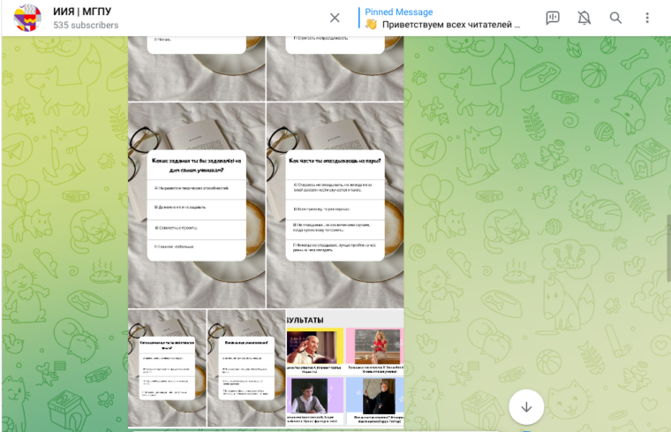The width and height of the screenshot is (671, 432).
Task: Open the three-dot more options menu
Action: (647, 18)
